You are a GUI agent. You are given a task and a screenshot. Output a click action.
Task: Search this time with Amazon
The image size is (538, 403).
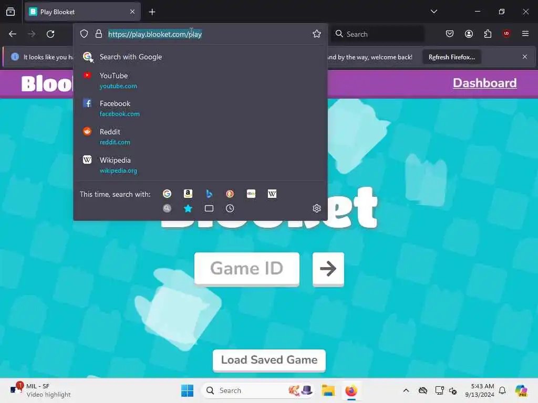click(x=188, y=194)
